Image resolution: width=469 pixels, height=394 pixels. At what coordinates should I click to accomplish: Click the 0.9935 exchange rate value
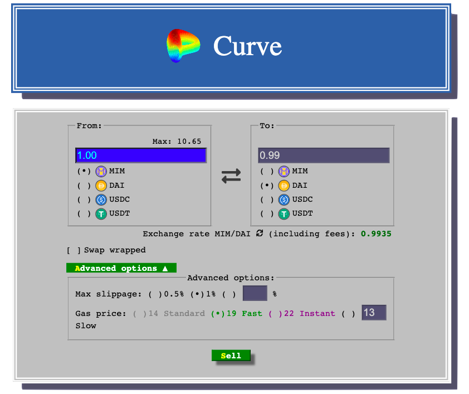tap(376, 234)
